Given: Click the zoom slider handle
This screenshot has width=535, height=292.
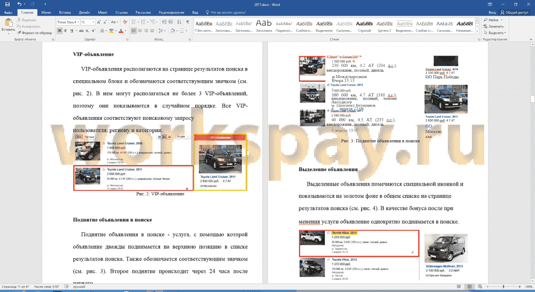Looking at the screenshot, I should coord(503,287).
